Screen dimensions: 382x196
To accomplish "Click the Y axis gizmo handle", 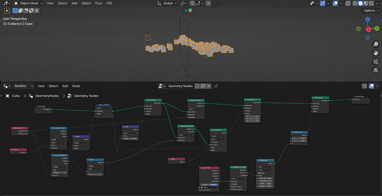I will click(x=377, y=28).
